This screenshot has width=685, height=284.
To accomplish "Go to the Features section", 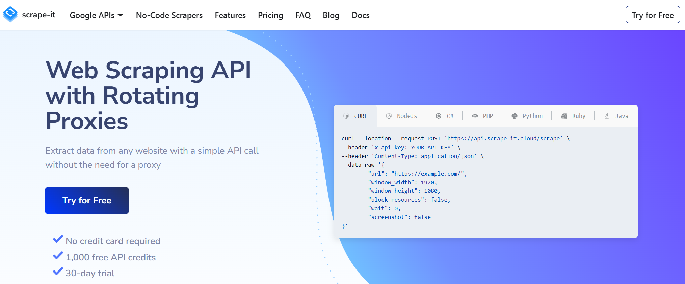I will click(230, 15).
